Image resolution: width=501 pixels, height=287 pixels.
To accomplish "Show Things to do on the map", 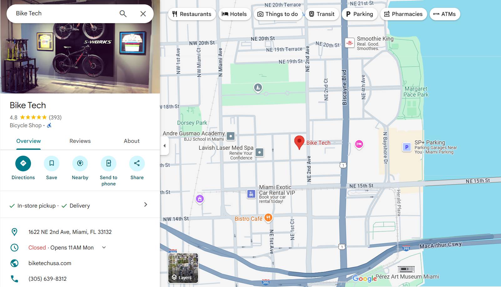I will point(278,14).
